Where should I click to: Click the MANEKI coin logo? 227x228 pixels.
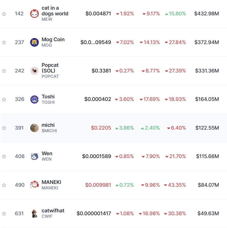point(34,185)
